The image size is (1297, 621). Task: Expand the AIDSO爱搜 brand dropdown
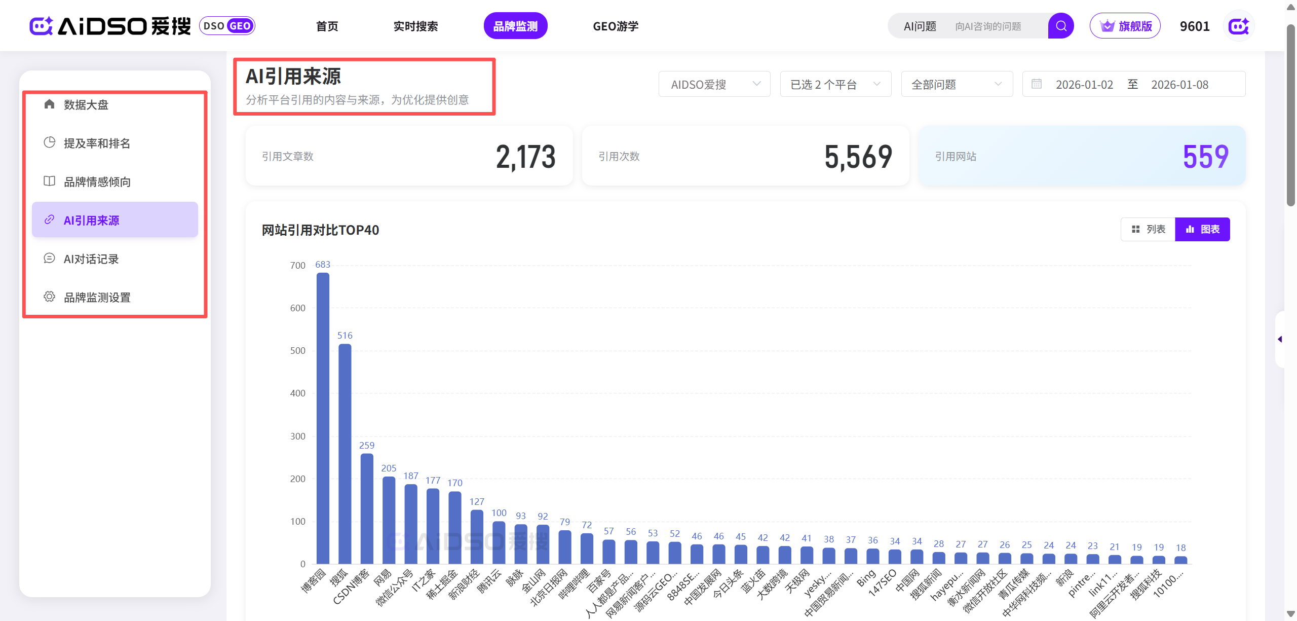pyautogui.click(x=714, y=84)
